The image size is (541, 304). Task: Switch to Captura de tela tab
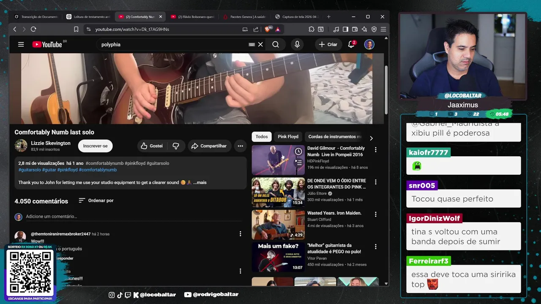click(x=297, y=17)
